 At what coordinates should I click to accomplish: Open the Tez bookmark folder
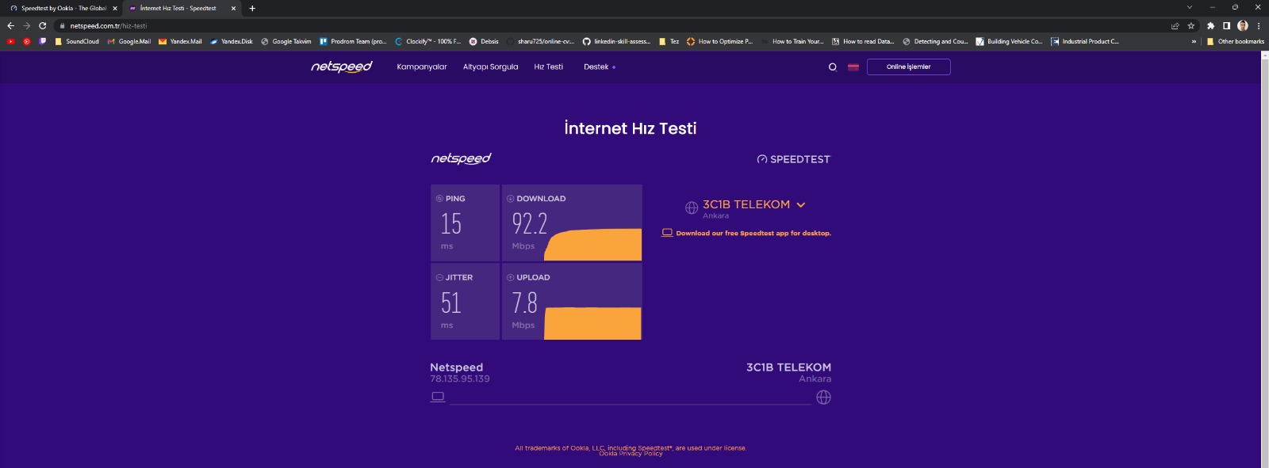pos(669,41)
